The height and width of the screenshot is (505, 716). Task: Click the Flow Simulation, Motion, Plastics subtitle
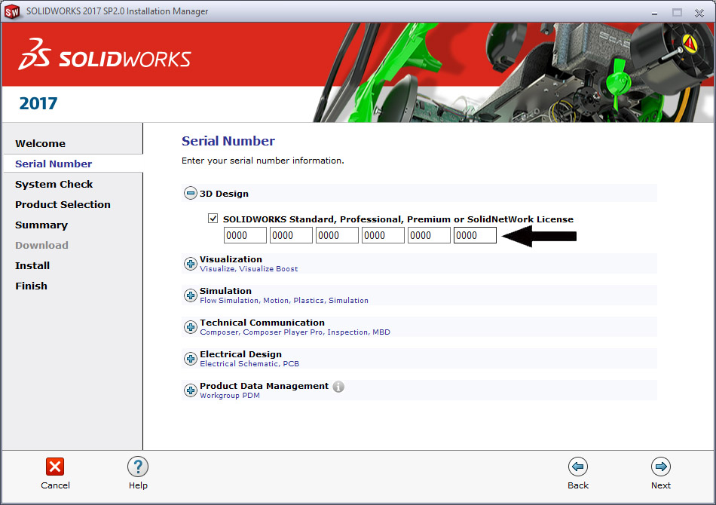click(284, 301)
